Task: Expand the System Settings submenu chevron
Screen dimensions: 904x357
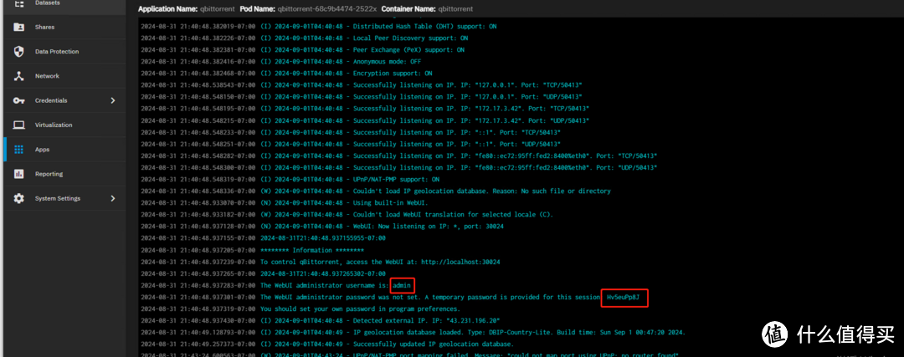Action: (113, 198)
